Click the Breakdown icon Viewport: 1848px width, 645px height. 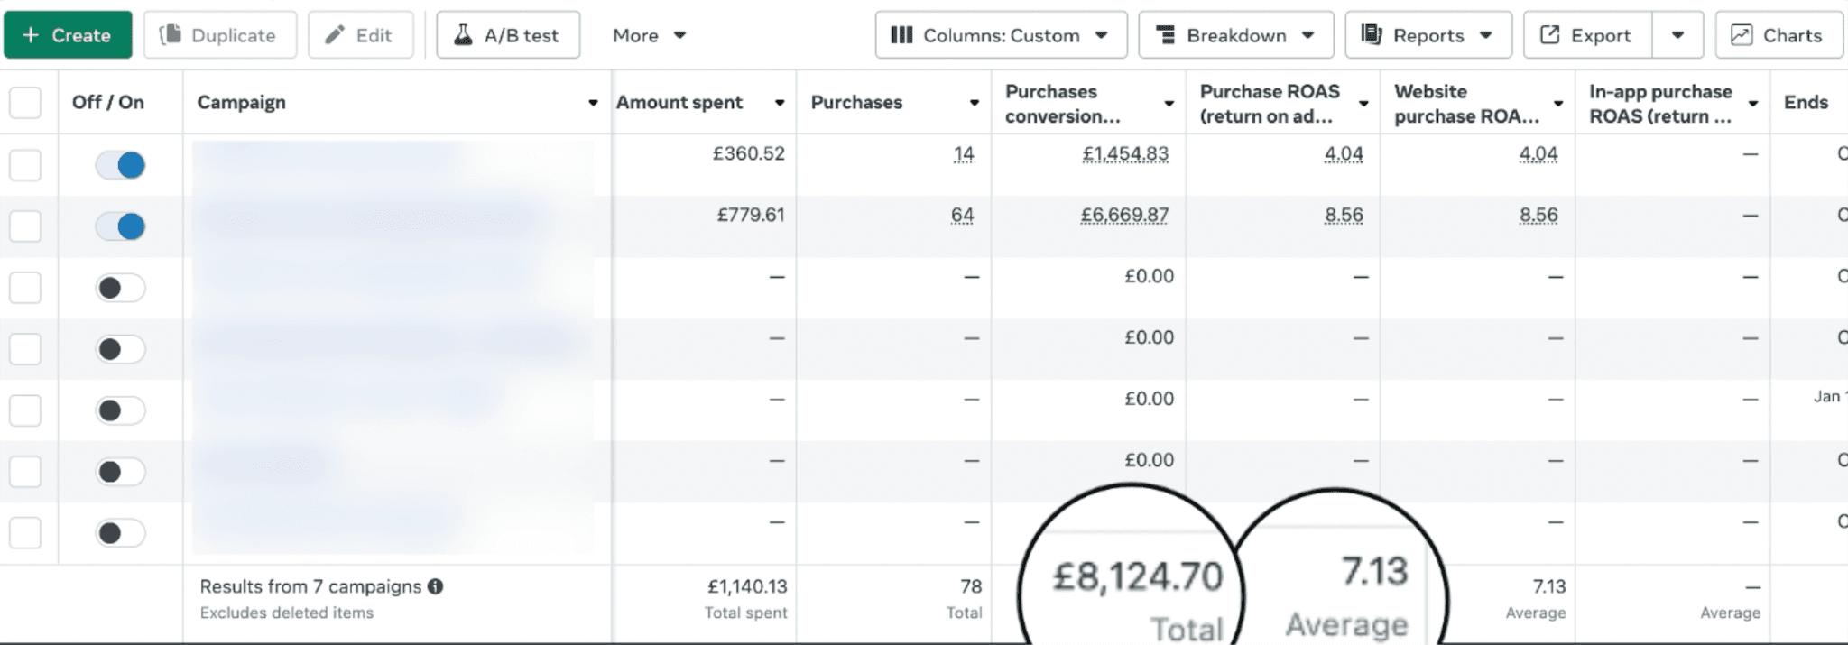(x=1166, y=35)
